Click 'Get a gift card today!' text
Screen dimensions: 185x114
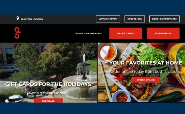[48, 93]
